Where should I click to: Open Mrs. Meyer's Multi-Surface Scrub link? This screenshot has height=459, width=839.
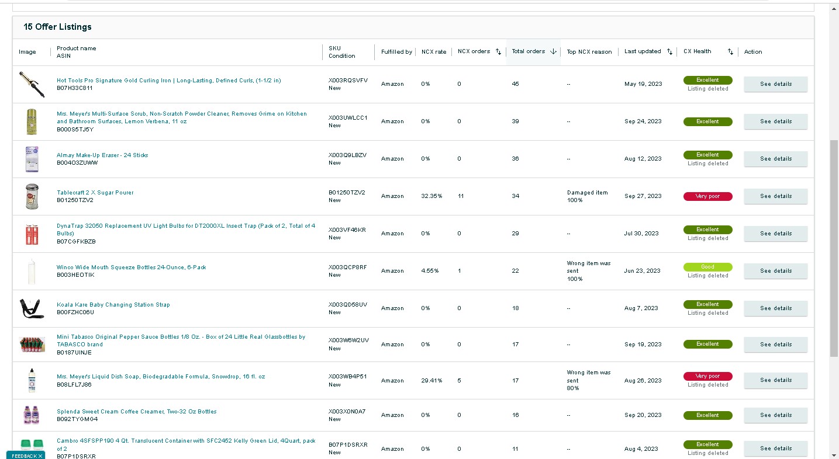click(182, 117)
